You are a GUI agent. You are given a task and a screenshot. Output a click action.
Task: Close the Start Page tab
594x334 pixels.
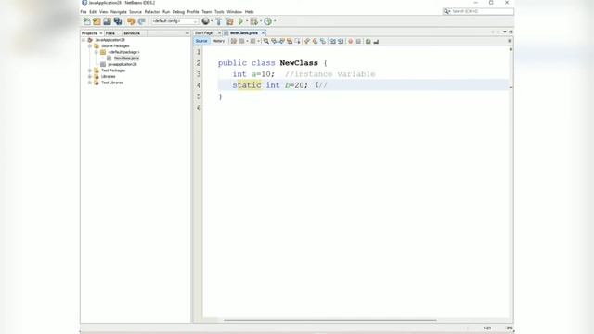219,33
